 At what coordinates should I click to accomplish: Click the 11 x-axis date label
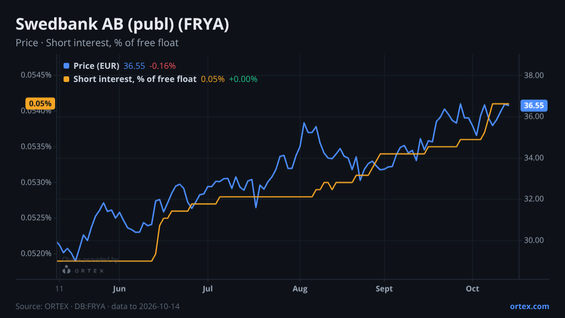click(59, 289)
